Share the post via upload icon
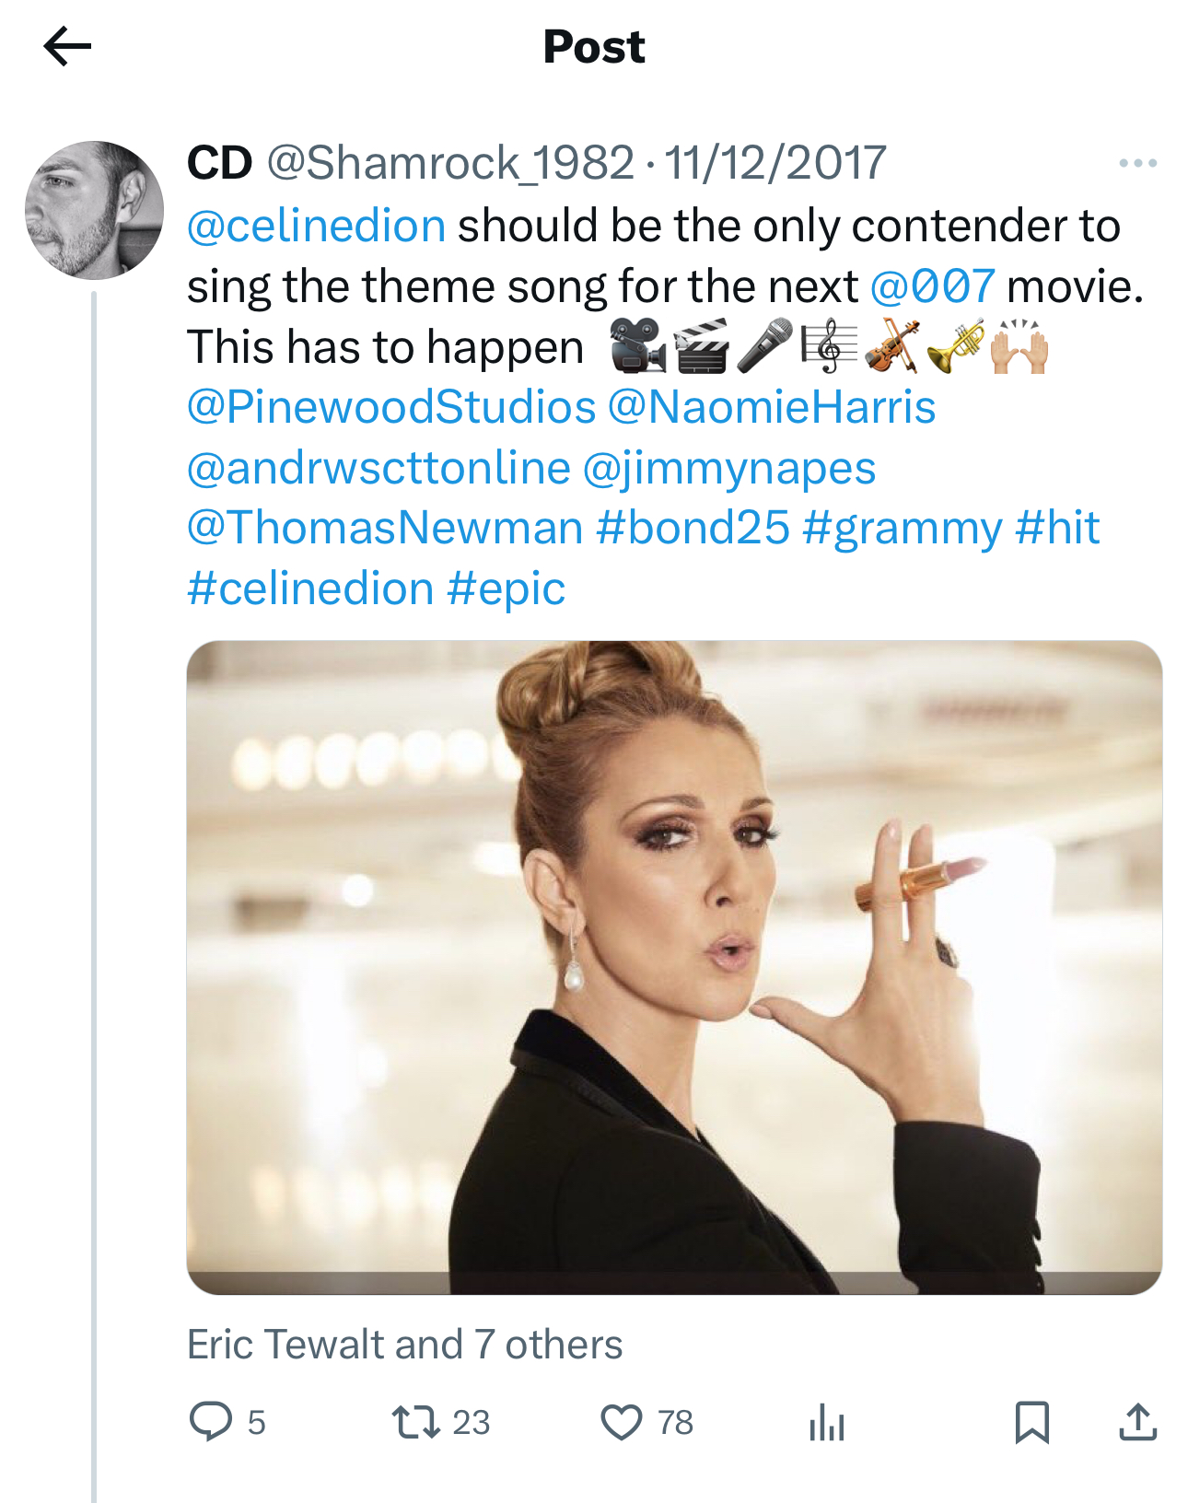This screenshot has height=1503, width=1188. [x=1137, y=1421]
